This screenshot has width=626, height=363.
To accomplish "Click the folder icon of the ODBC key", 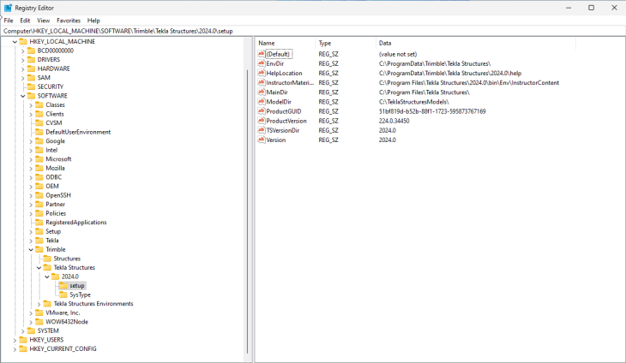I will [x=39, y=177].
